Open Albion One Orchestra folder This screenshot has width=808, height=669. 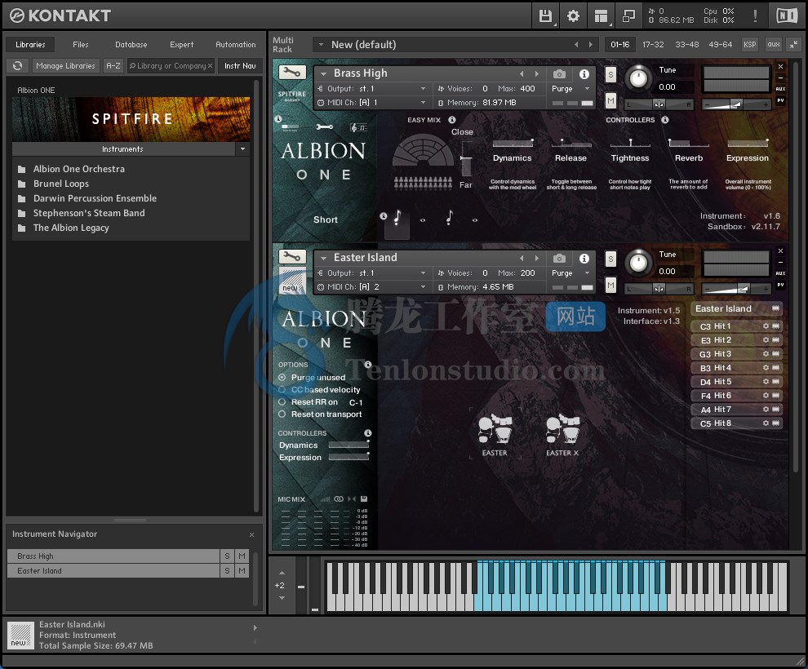click(79, 169)
